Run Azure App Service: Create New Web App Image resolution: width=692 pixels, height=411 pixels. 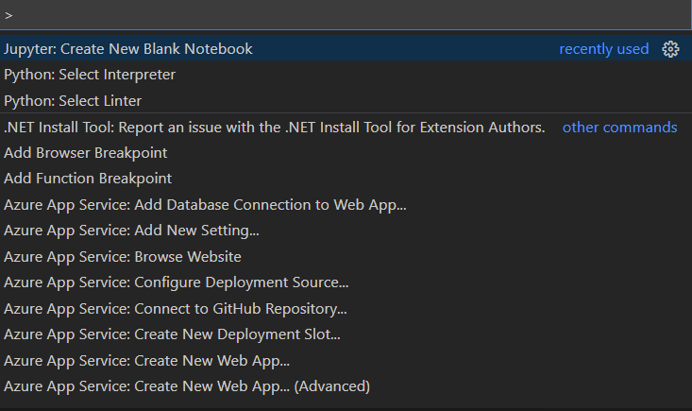(x=346, y=361)
